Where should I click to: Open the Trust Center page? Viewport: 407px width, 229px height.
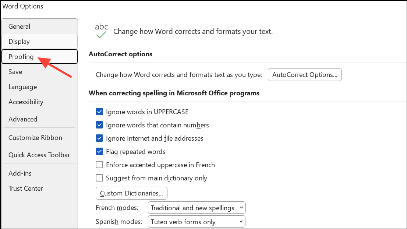coord(25,188)
